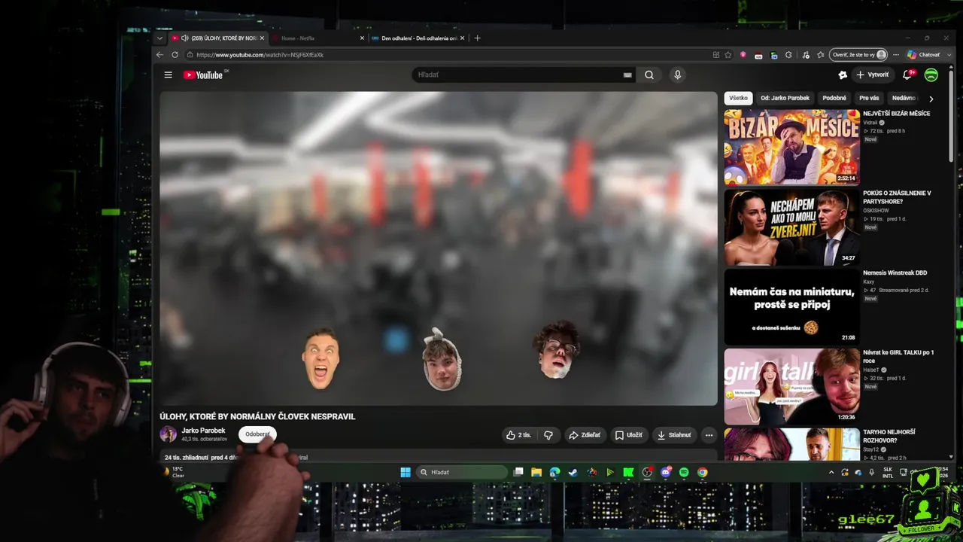Click the Stiahnuť download button
Viewport: 963px width, 542px height.
pyautogui.click(x=673, y=435)
